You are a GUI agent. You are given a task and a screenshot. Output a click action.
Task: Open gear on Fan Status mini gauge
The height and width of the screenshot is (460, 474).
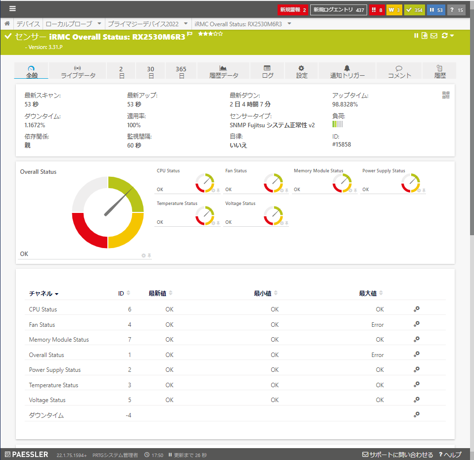click(x=282, y=191)
